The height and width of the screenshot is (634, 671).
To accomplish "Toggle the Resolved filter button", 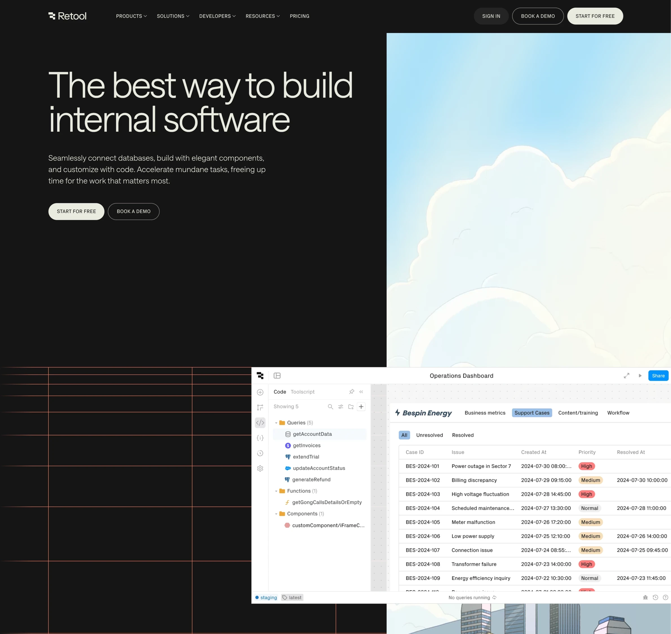I will [x=463, y=435].
